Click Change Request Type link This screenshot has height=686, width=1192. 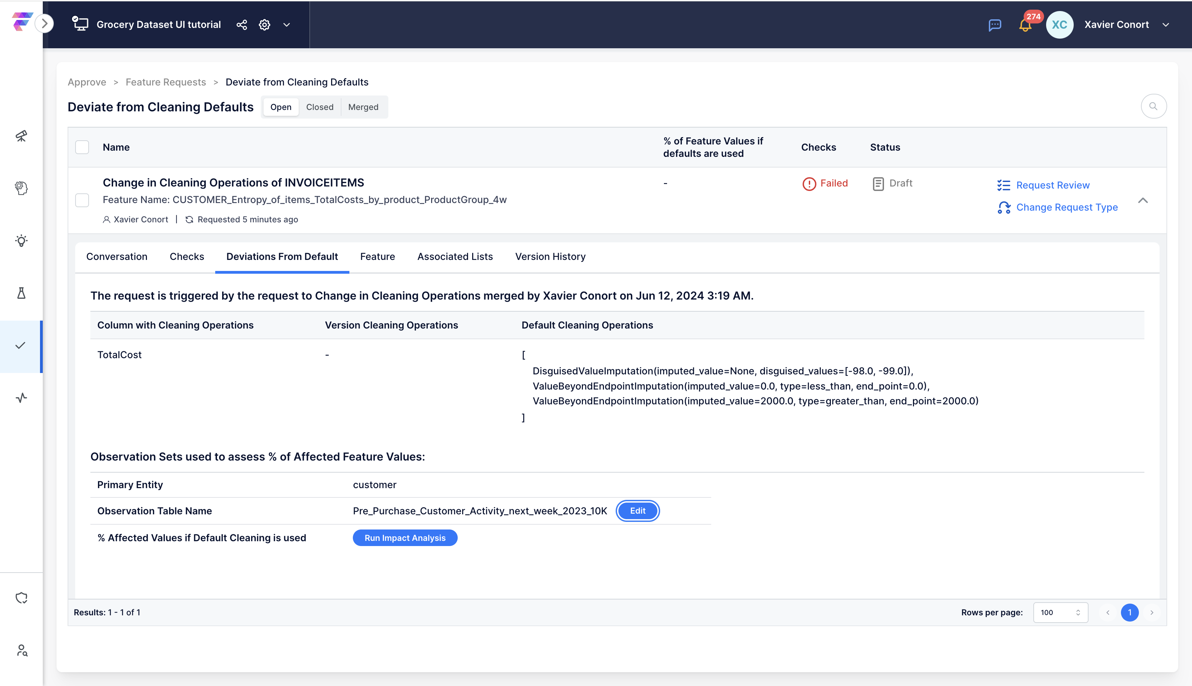(x=1066, y=207)
